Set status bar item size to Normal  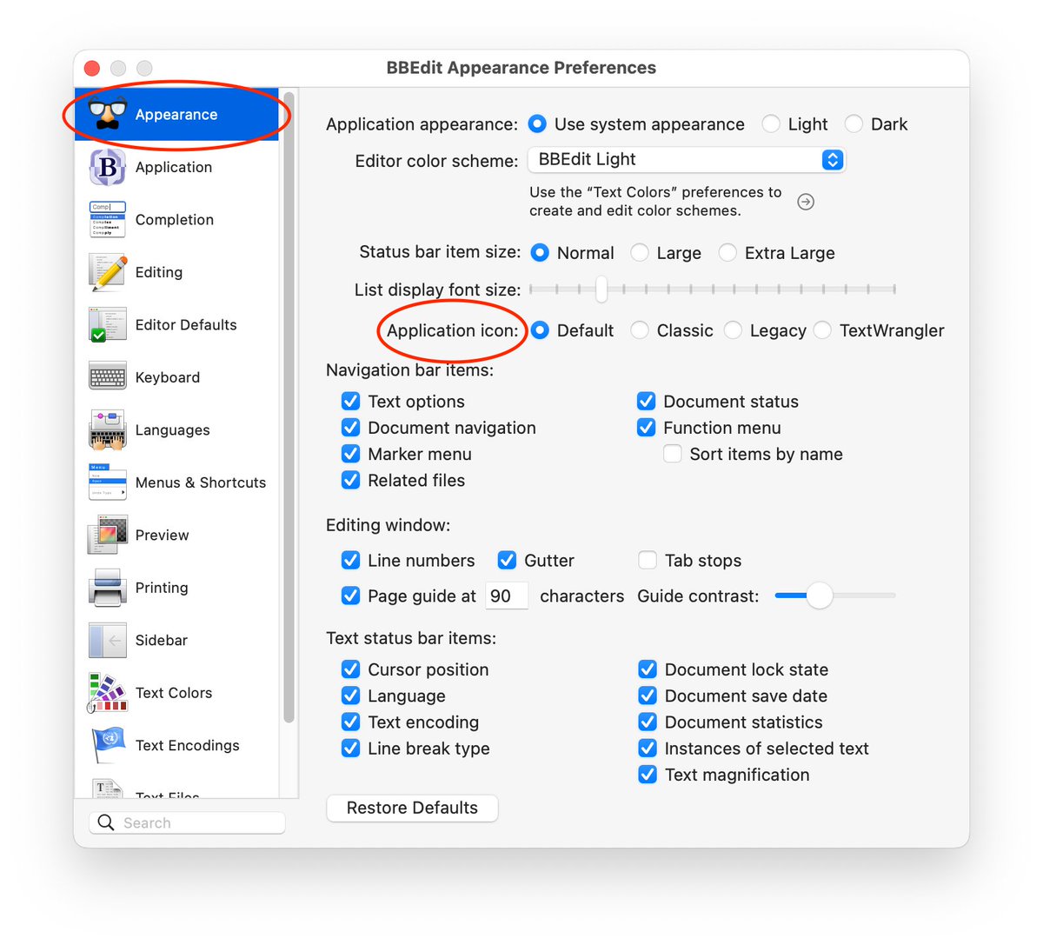pos(540,253)
